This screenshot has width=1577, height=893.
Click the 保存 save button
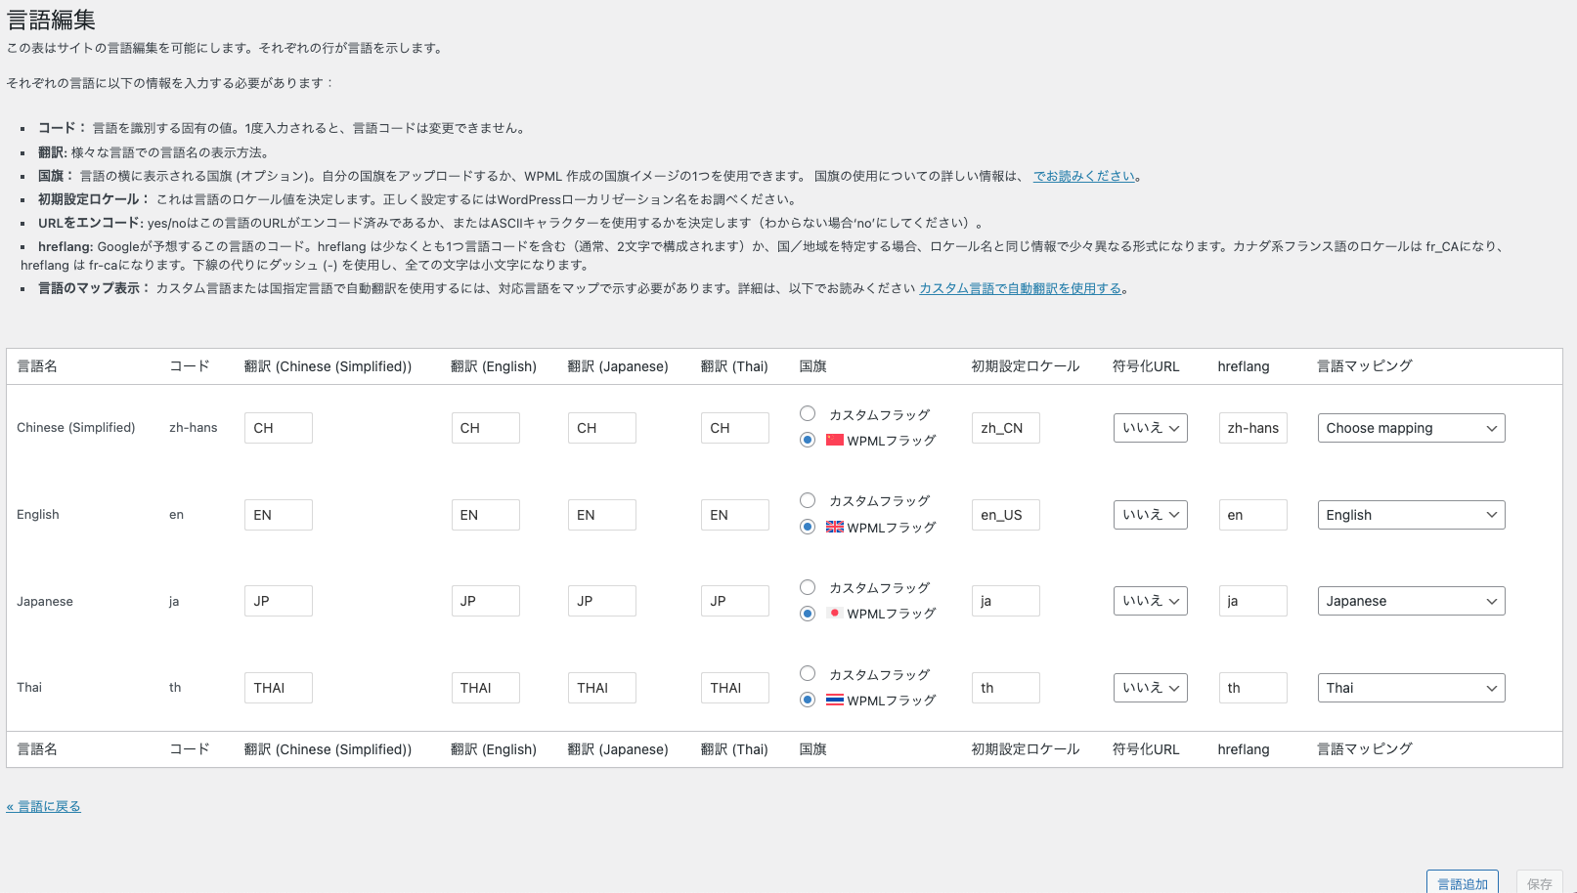tap(1539, 882)
